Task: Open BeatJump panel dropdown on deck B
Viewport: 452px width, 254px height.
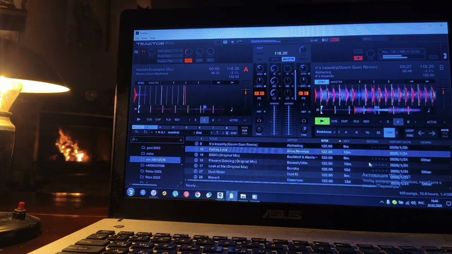Action: click(326, 132)
